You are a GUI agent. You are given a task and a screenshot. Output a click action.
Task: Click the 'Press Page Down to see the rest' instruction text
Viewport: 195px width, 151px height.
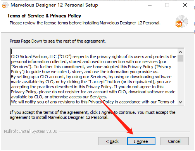tap(58, 41)
